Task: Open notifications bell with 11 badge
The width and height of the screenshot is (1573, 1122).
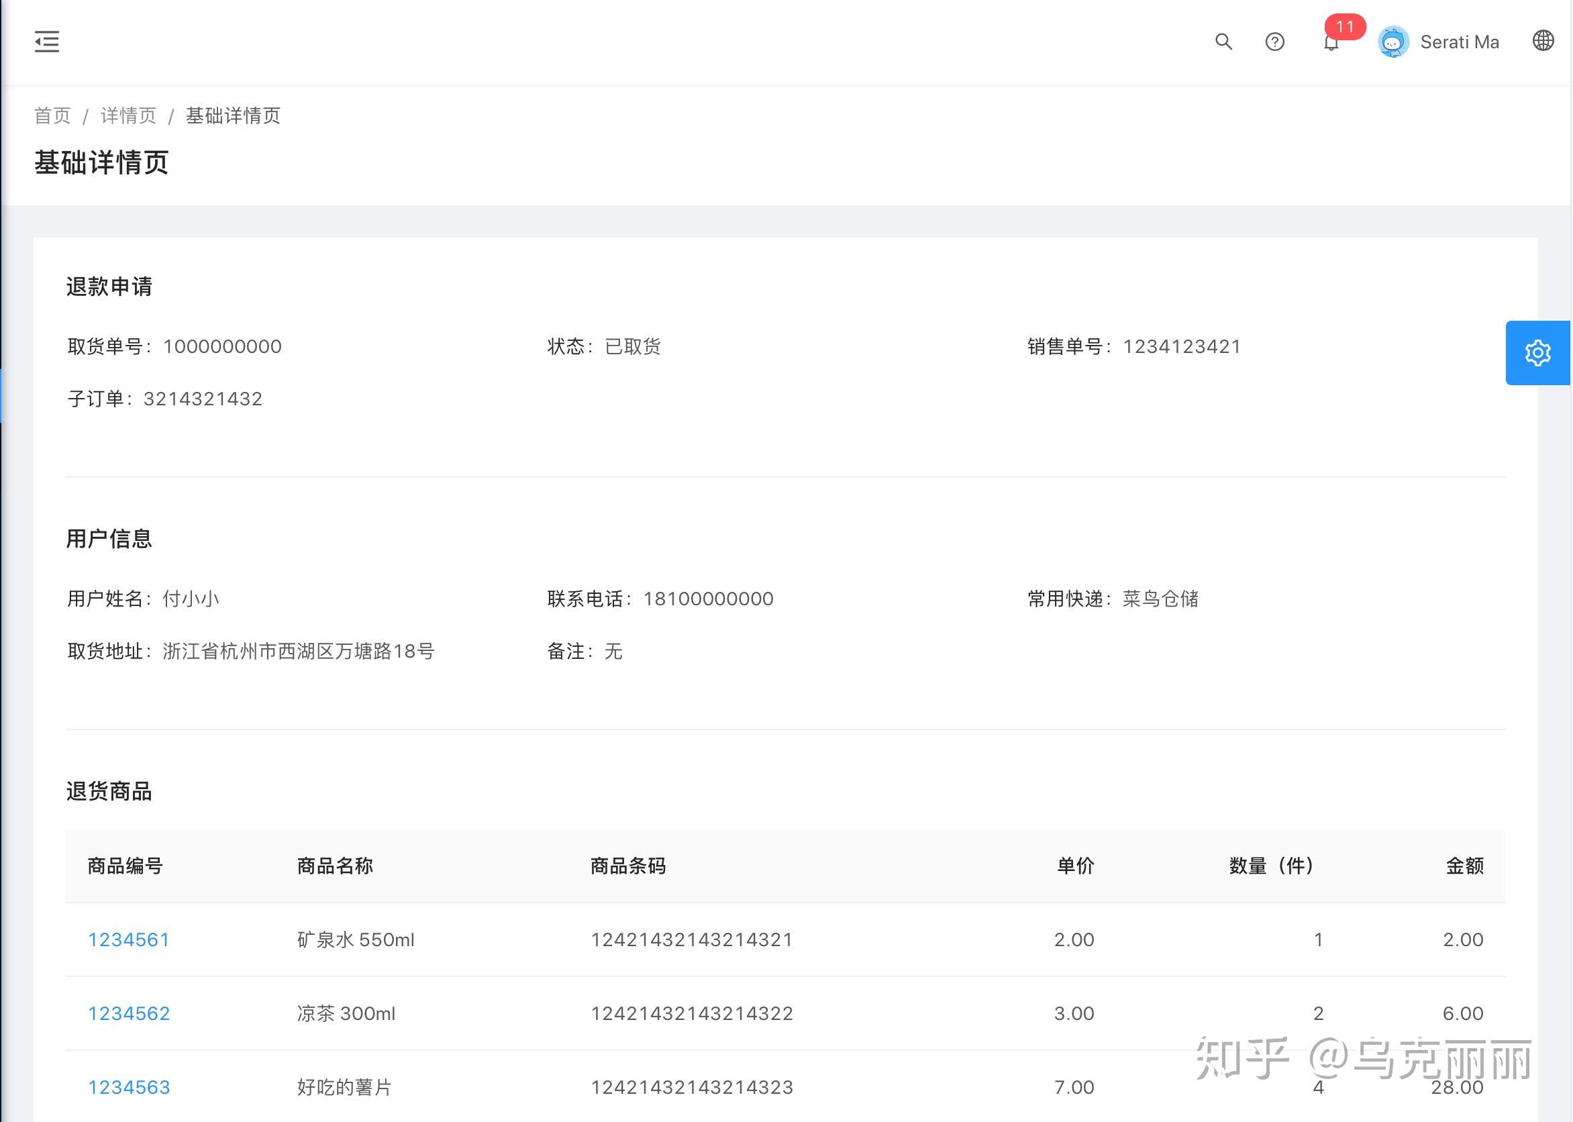Action: (1331, 43)
